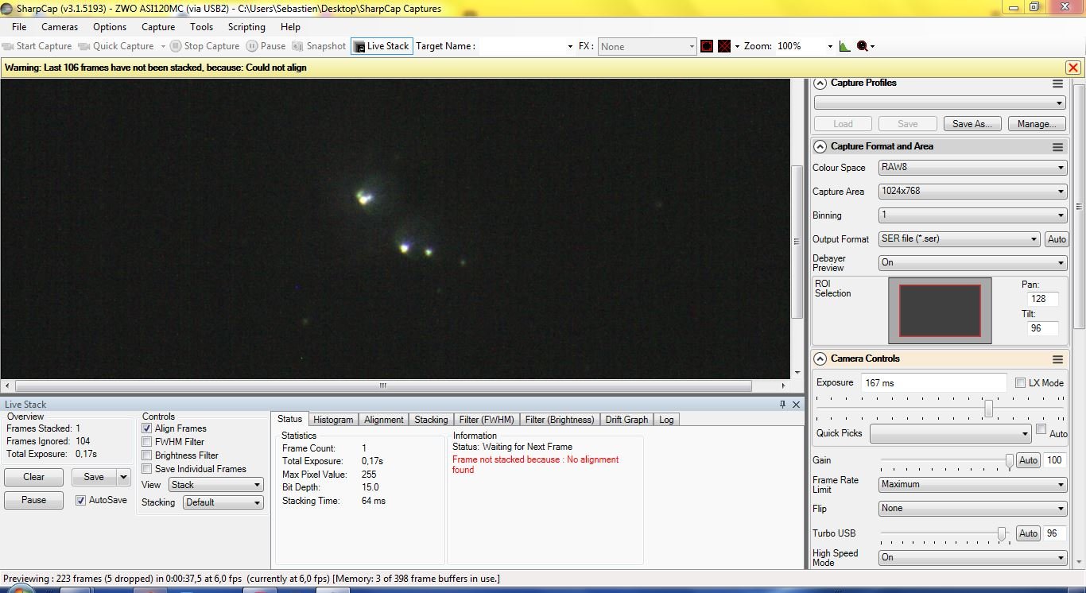Switch to the Histogram tab
The image size is (1086, 593).
pos(333,420)
